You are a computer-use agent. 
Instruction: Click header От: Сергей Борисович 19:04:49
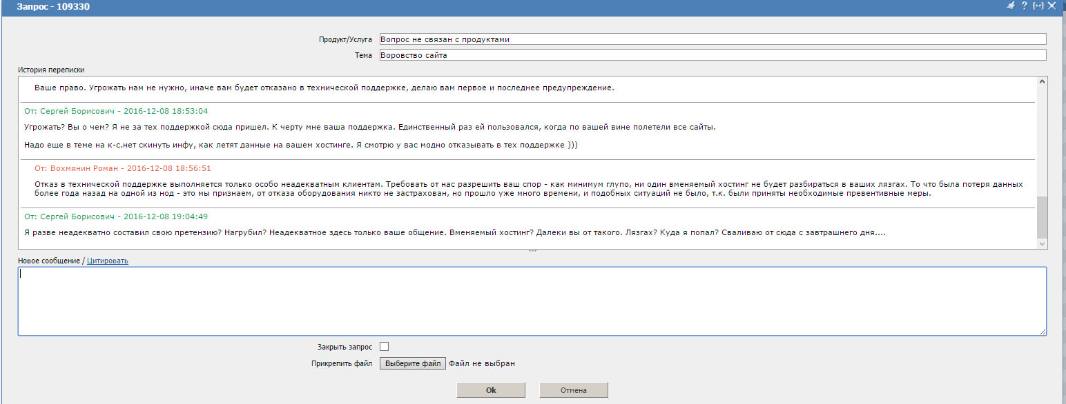pyautogui.click(x=116, y=216)
